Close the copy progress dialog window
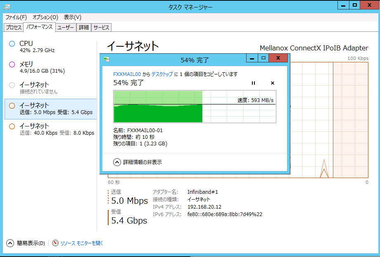Viewport: 380px width, 257px height. click(x=278, y=58)
